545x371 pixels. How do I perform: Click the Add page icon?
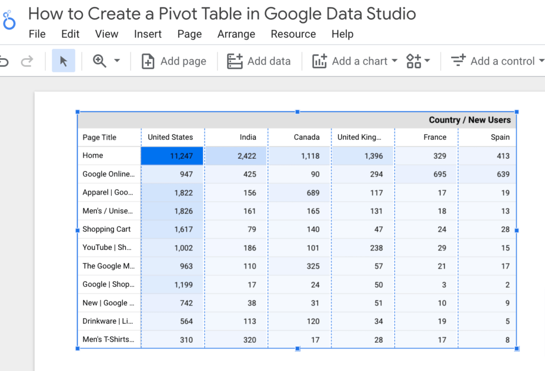click(x=147, y=61)
